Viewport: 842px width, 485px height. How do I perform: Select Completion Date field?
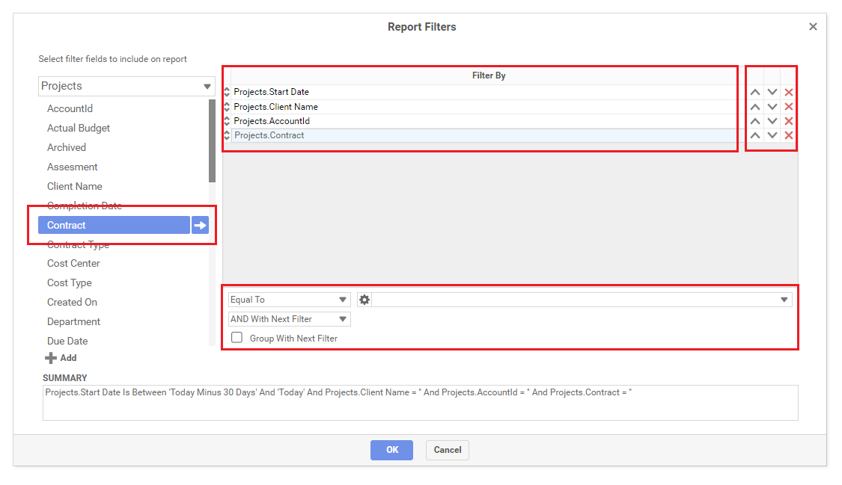[x=85, y=206]
